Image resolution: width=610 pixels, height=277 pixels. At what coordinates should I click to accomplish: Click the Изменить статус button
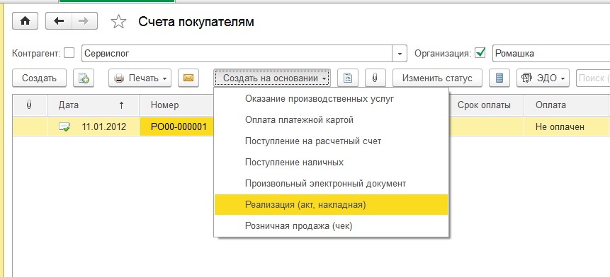(x=437, y=78)
